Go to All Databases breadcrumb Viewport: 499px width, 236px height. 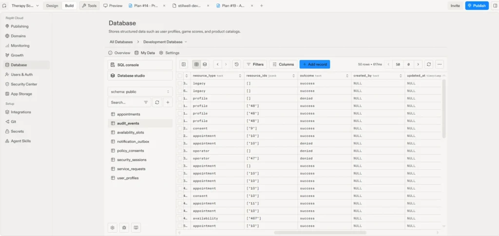121,42
